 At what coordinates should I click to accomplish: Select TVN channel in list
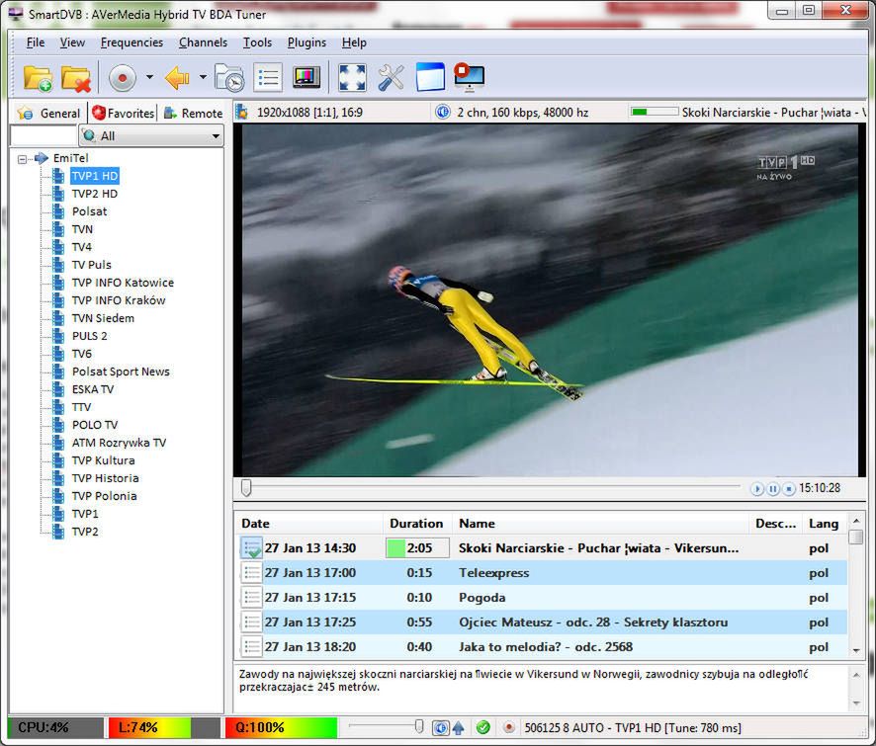82,229
